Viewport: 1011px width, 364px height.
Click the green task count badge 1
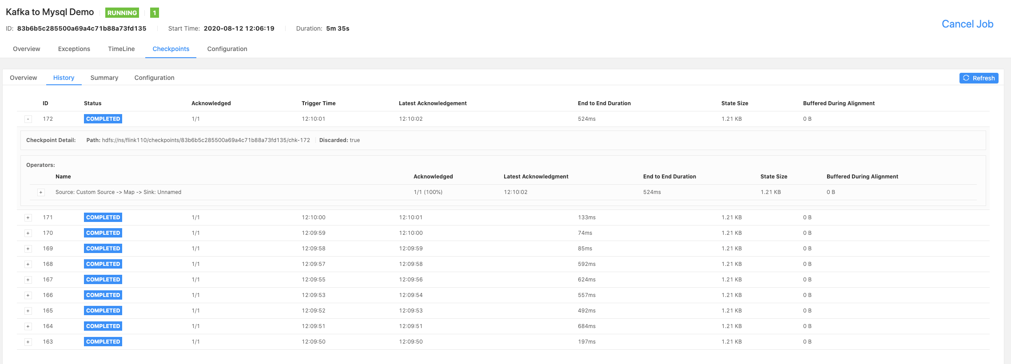pos(155,13)
